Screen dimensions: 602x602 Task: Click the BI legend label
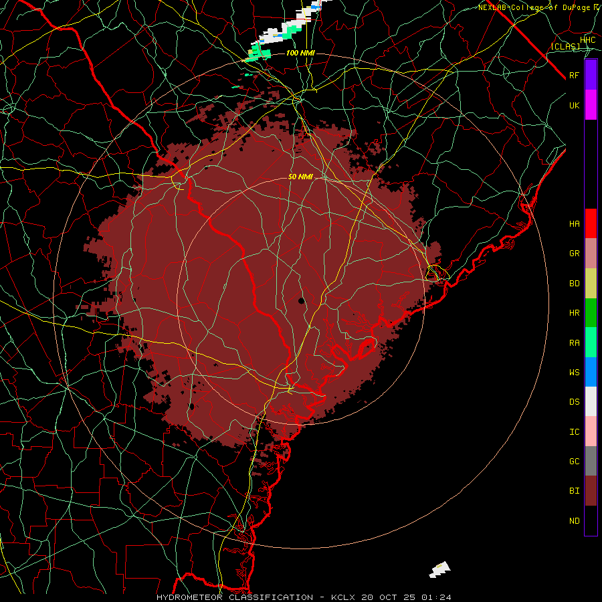[x=575, y=491]
